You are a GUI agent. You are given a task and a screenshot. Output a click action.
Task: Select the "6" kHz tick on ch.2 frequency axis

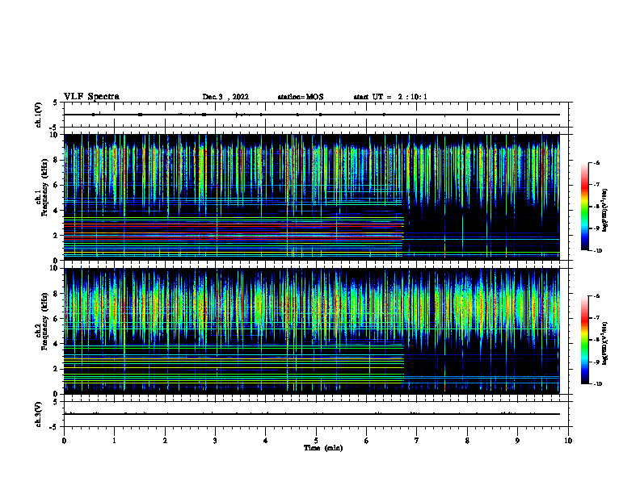pyautogui.click(x=57, y=319)
